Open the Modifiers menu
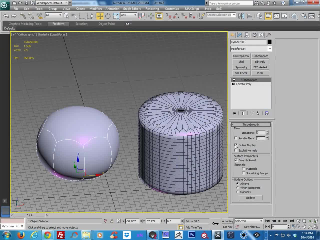320x240 pixels. tap(96, 8)
